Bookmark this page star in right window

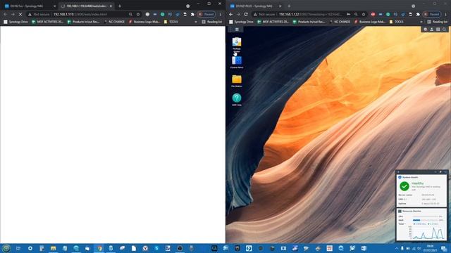364,14
